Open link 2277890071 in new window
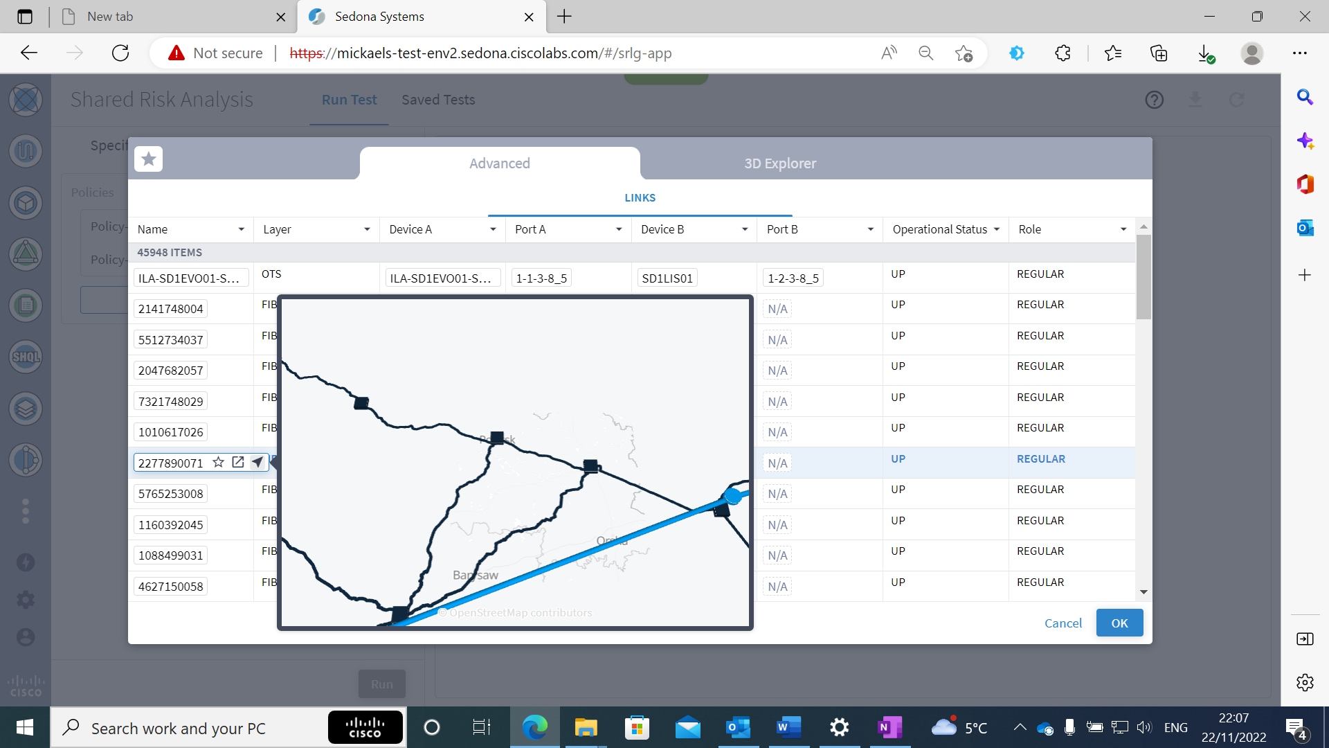This screenshot has height=748, width=1329. (x=237, y=462)
